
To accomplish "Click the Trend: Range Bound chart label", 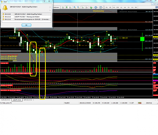I will (x=9, y=55).
